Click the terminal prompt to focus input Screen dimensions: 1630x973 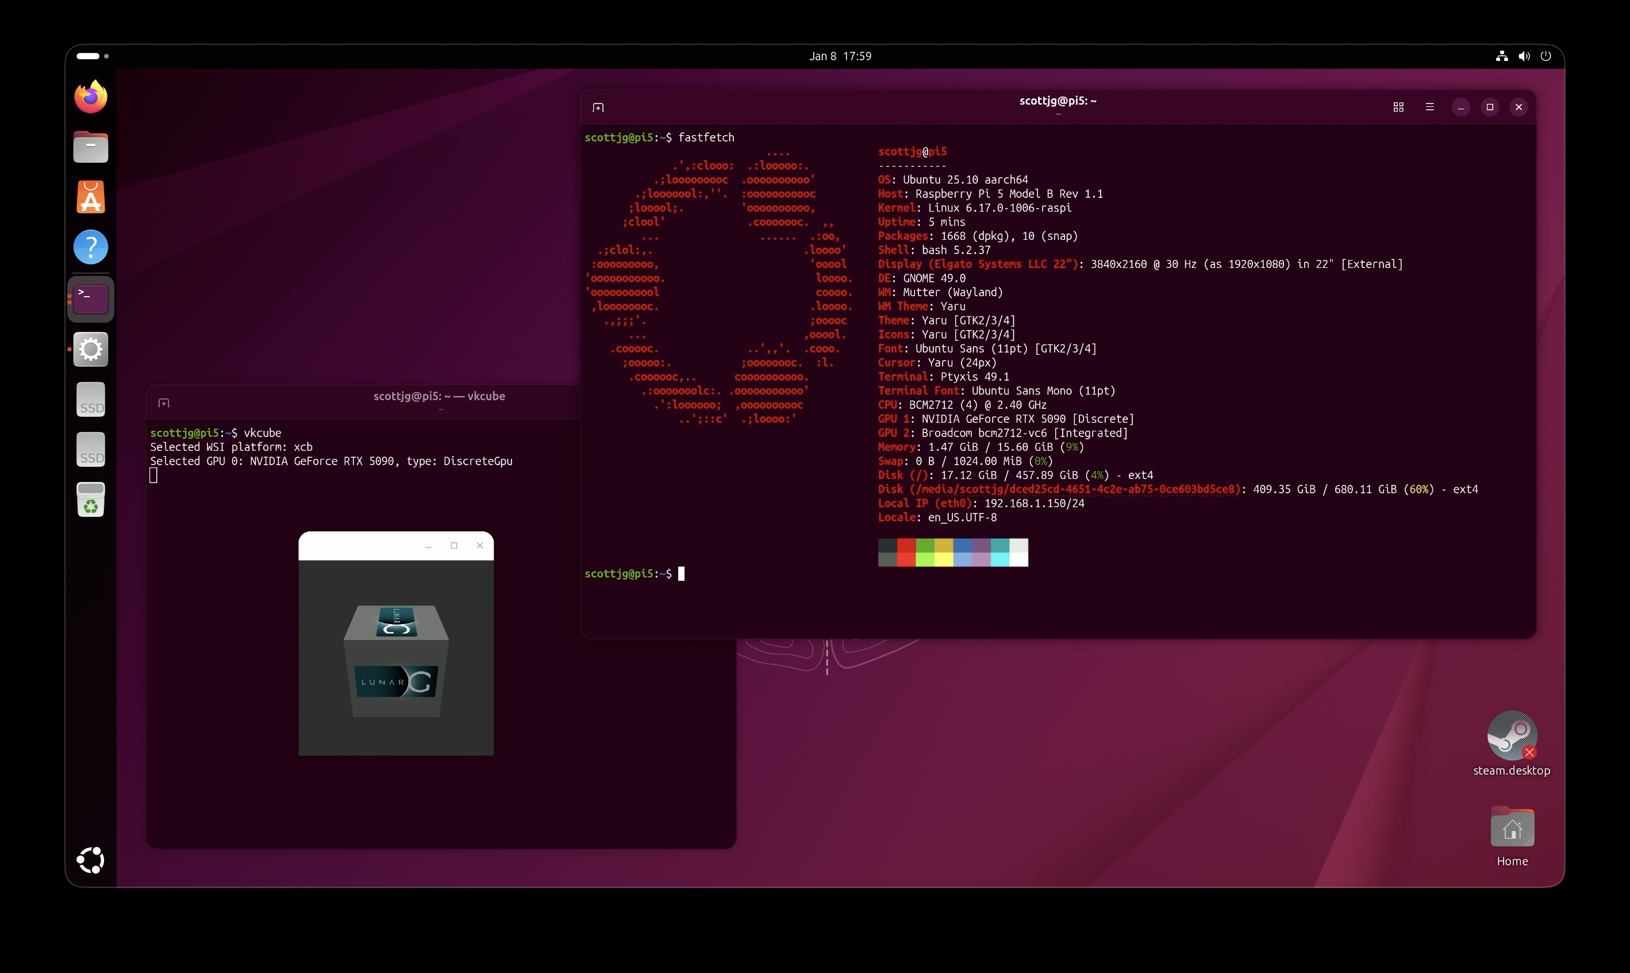coord(681,574)
